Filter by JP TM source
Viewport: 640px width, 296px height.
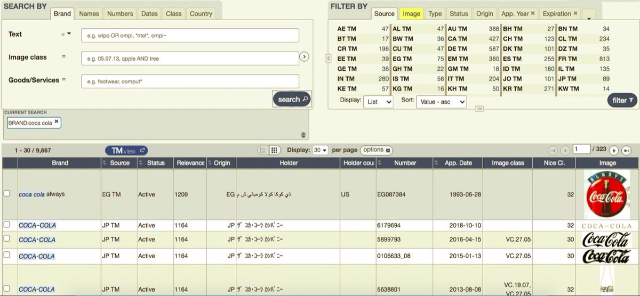pyautogui.click(x=583, y=79)
